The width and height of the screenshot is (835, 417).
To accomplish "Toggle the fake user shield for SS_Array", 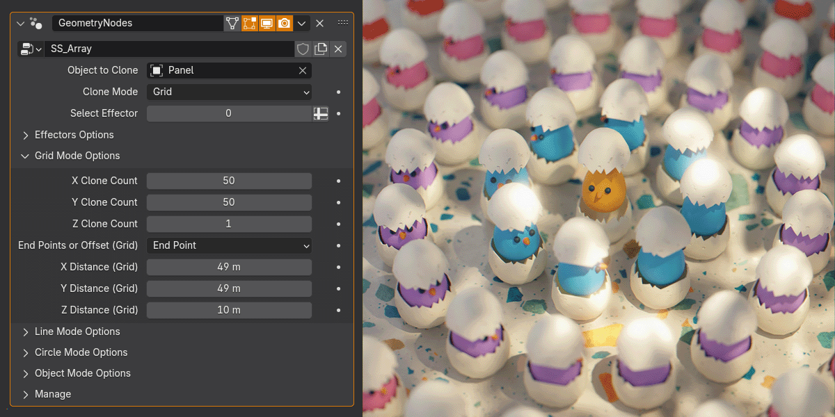I will [303, 49].
